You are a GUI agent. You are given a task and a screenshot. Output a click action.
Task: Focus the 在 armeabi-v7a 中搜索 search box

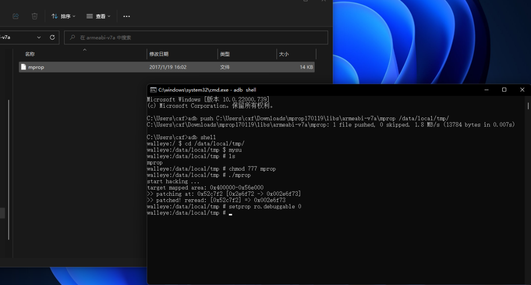pos(196,38)
